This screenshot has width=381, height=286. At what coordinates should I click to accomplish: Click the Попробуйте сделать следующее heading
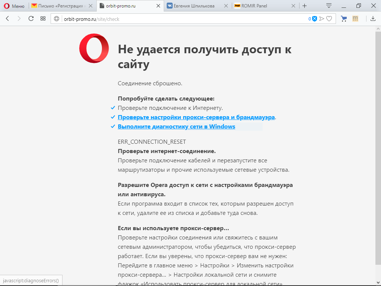click(x=166, y=99)
